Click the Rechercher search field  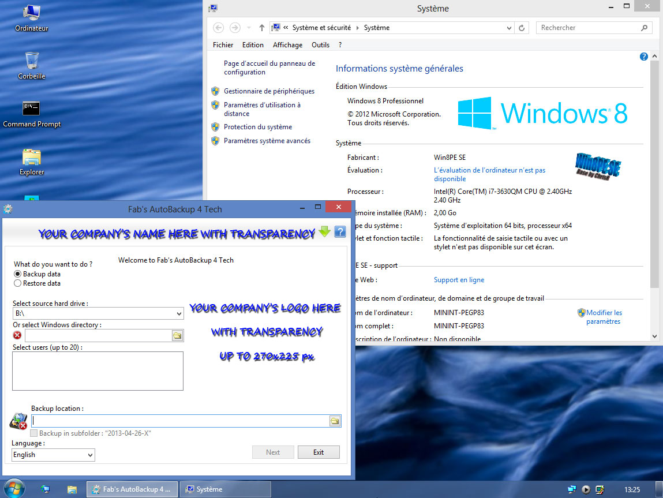589,28
